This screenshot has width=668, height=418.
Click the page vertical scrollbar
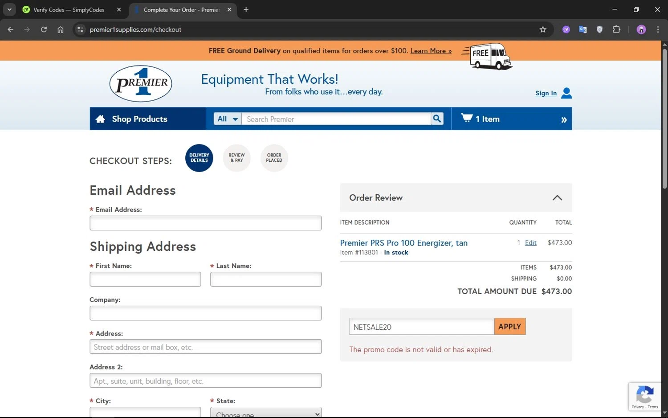coord(664,119)
